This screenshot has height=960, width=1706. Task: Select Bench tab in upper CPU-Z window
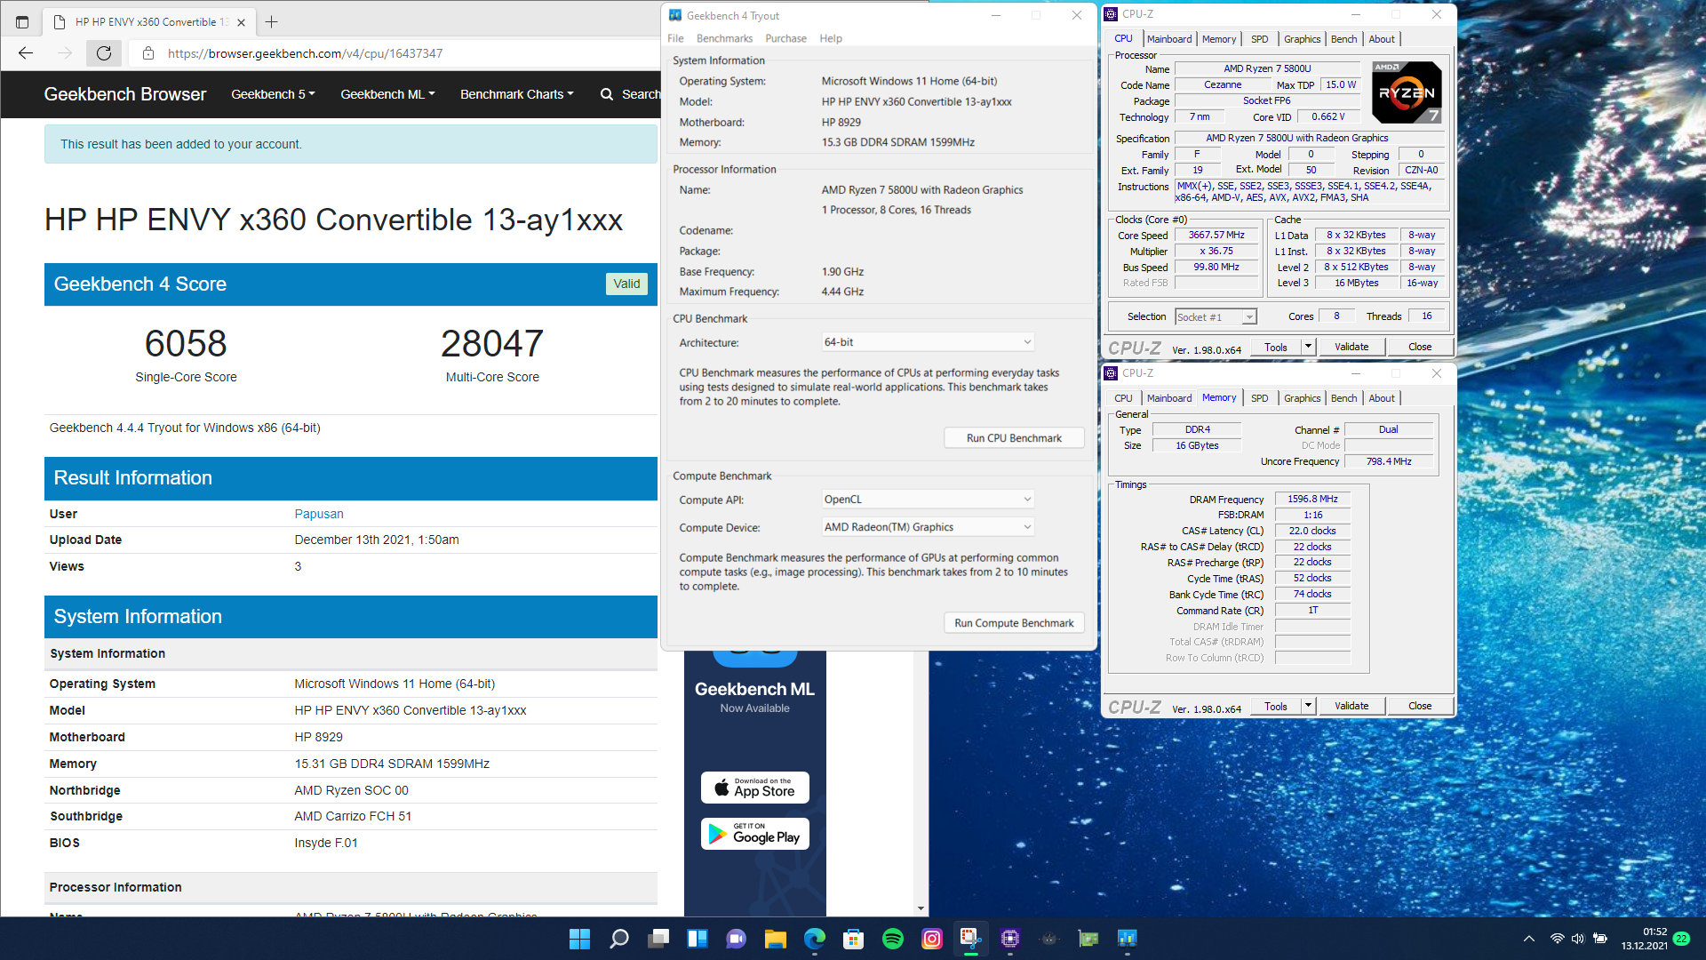[1343, 39]
